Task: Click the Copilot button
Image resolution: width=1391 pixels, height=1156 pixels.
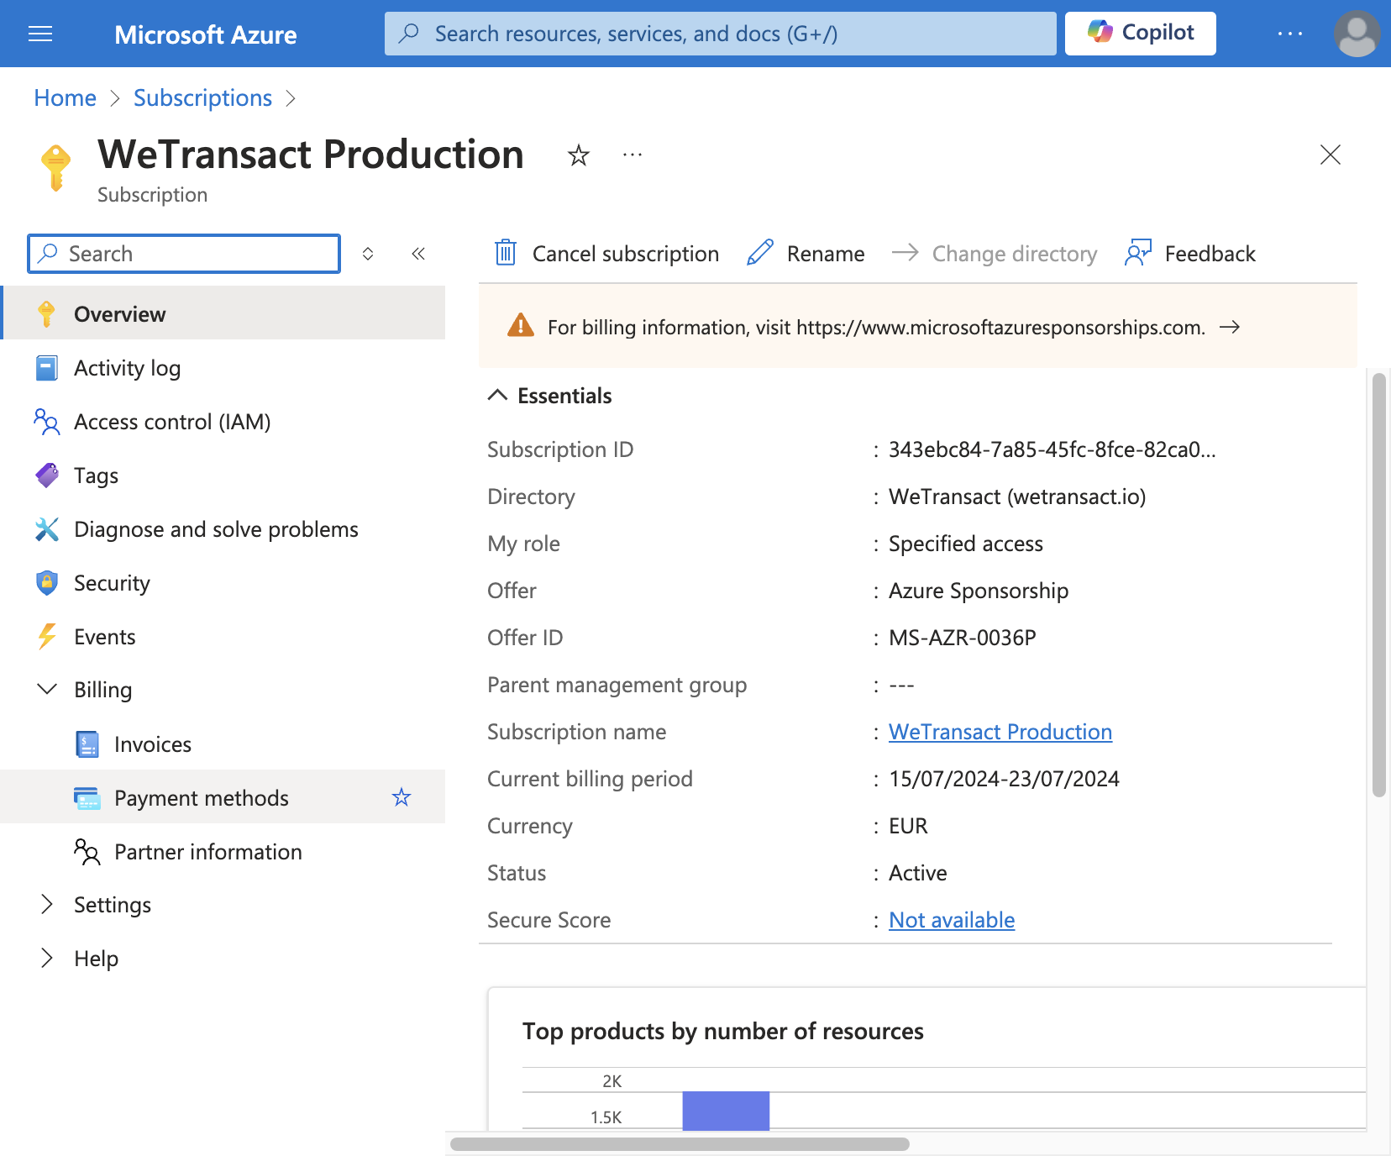Action: (1140, 34)
